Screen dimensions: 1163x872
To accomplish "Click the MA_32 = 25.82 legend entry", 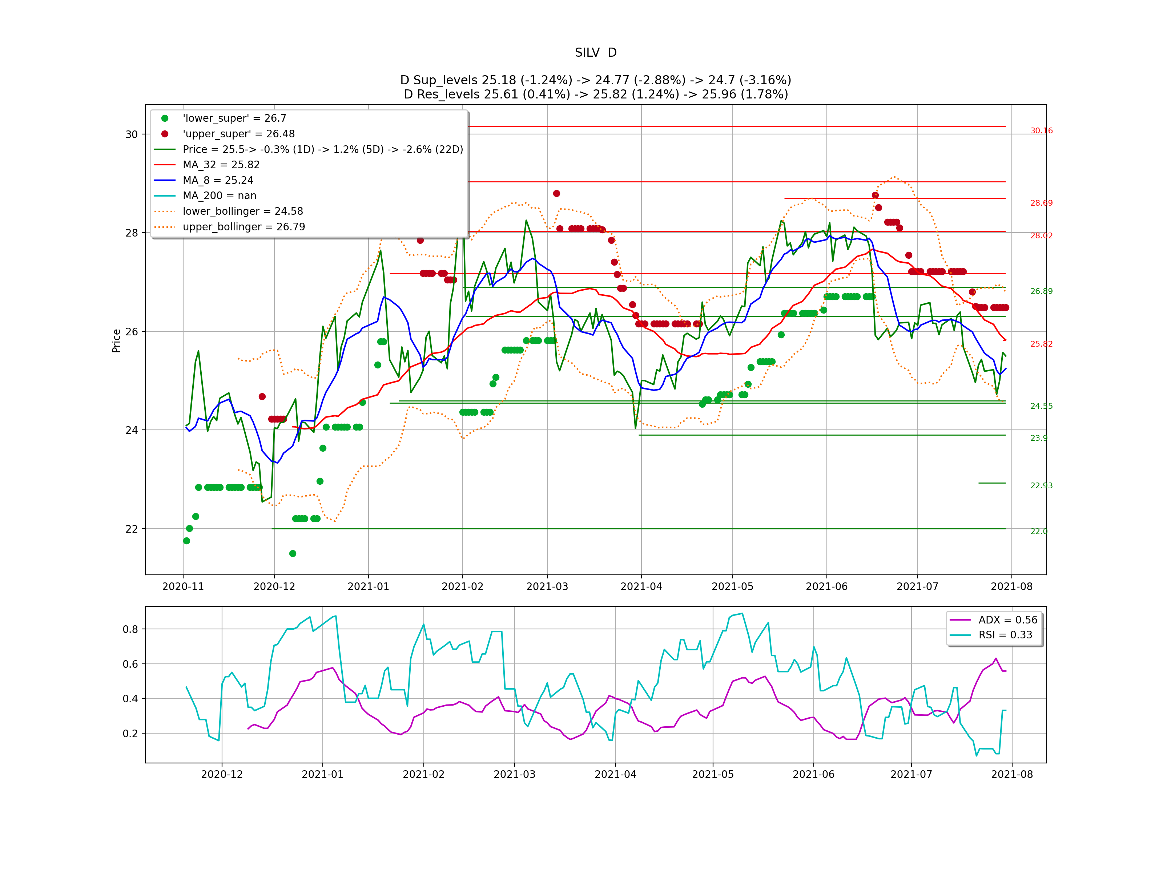I will 221,165.
